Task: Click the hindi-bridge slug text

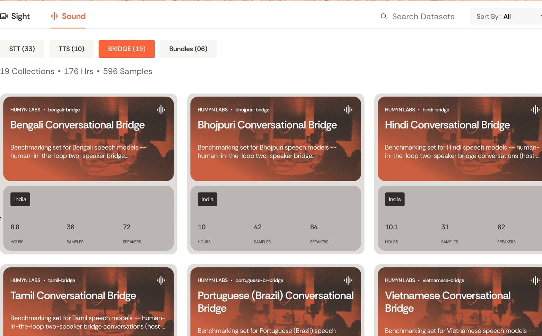Action: (436, 110)
